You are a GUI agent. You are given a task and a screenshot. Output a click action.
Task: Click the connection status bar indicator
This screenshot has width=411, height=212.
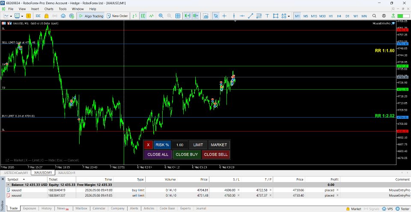(x=403, y=16)
